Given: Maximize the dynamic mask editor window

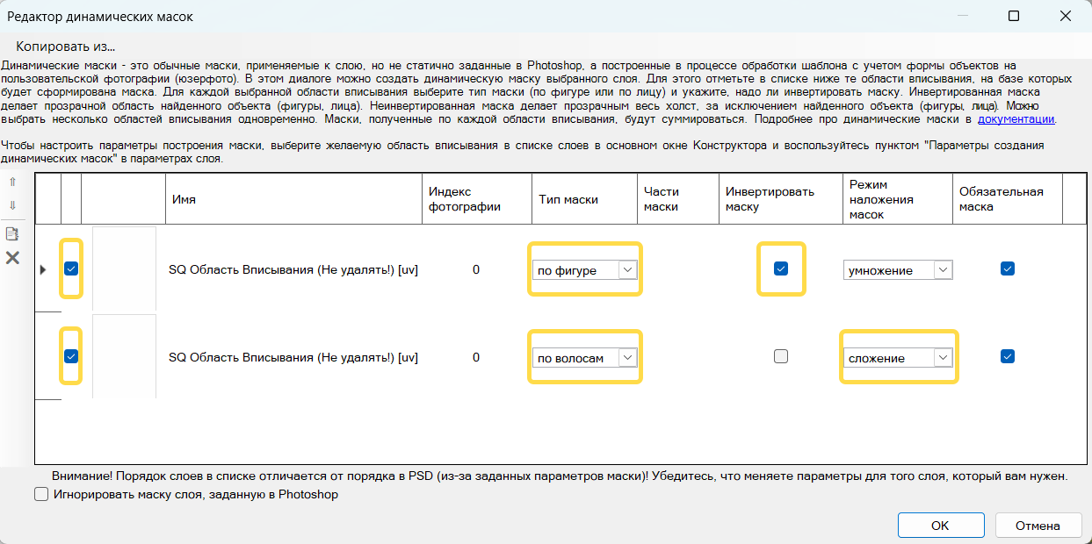Looking at the screenshot, I should tap(1013, 16).
